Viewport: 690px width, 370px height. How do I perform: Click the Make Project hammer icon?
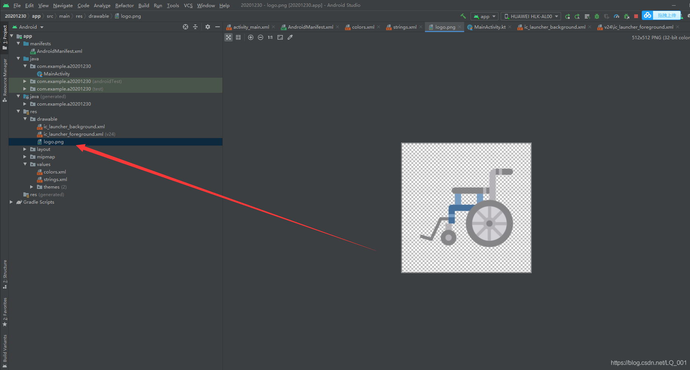click(463, 16)
